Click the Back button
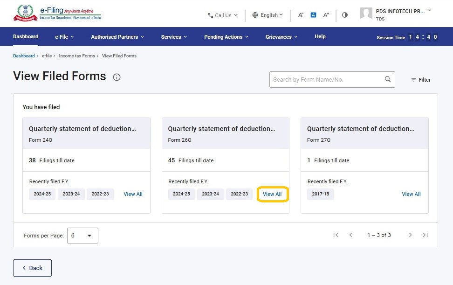Viewport: 453px width, 285px height. (32, 268)
